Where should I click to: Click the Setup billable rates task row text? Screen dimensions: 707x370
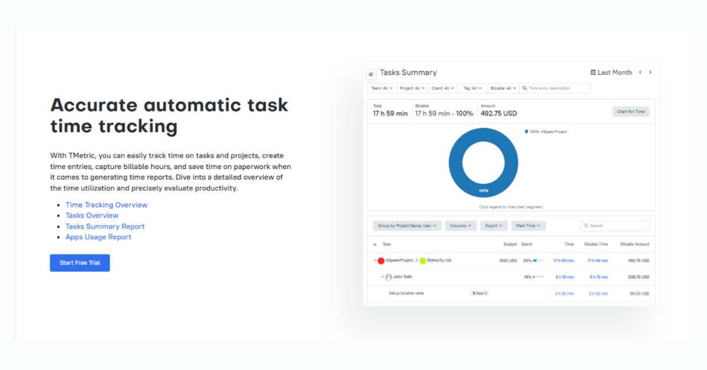pyautogui.click(x=407, y=293)
